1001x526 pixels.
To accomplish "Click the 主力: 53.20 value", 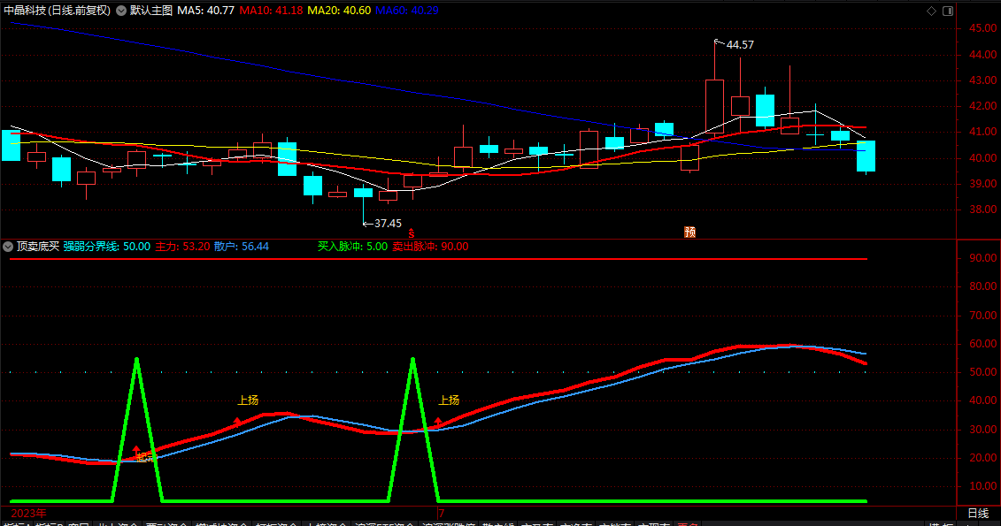I will [x=182, y=247].
